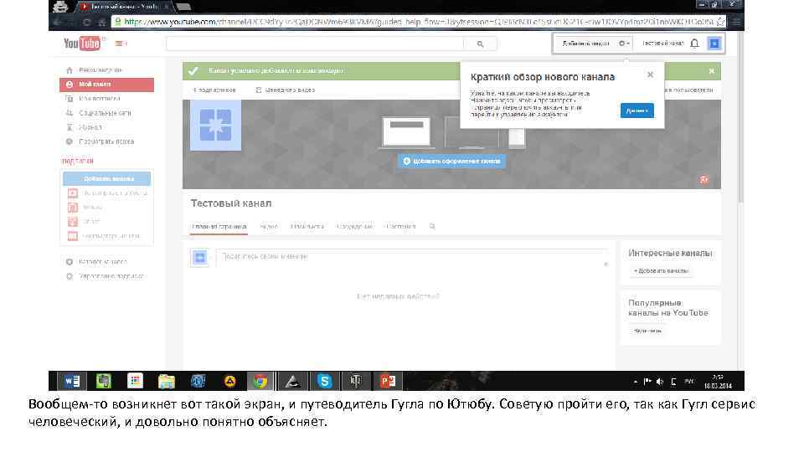Open Skype from the taskbar
Screen dimensions: 804x452
[x=324, y=382]
